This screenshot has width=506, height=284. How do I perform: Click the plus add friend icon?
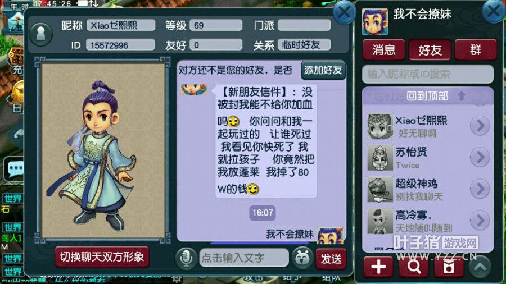pyautogui.click(x=378, y=267)
